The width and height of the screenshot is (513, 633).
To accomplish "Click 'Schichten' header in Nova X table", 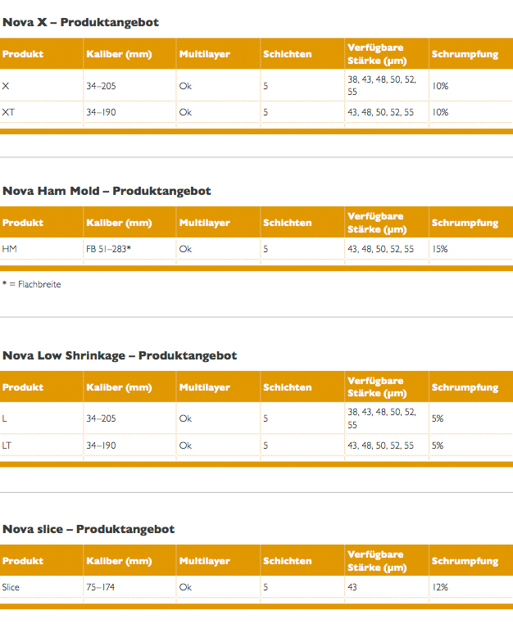I will click(287, 54).
